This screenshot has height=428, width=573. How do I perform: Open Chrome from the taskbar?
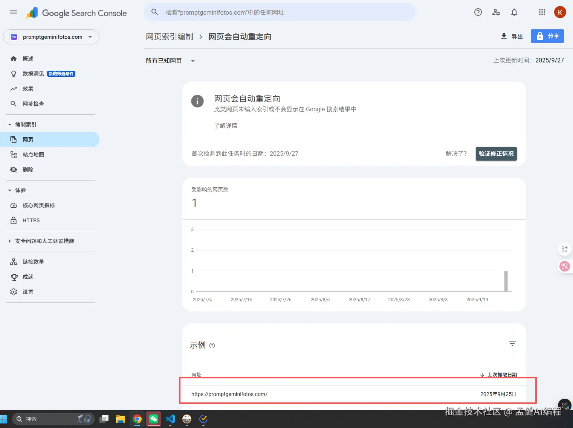(x=137, y=419)
